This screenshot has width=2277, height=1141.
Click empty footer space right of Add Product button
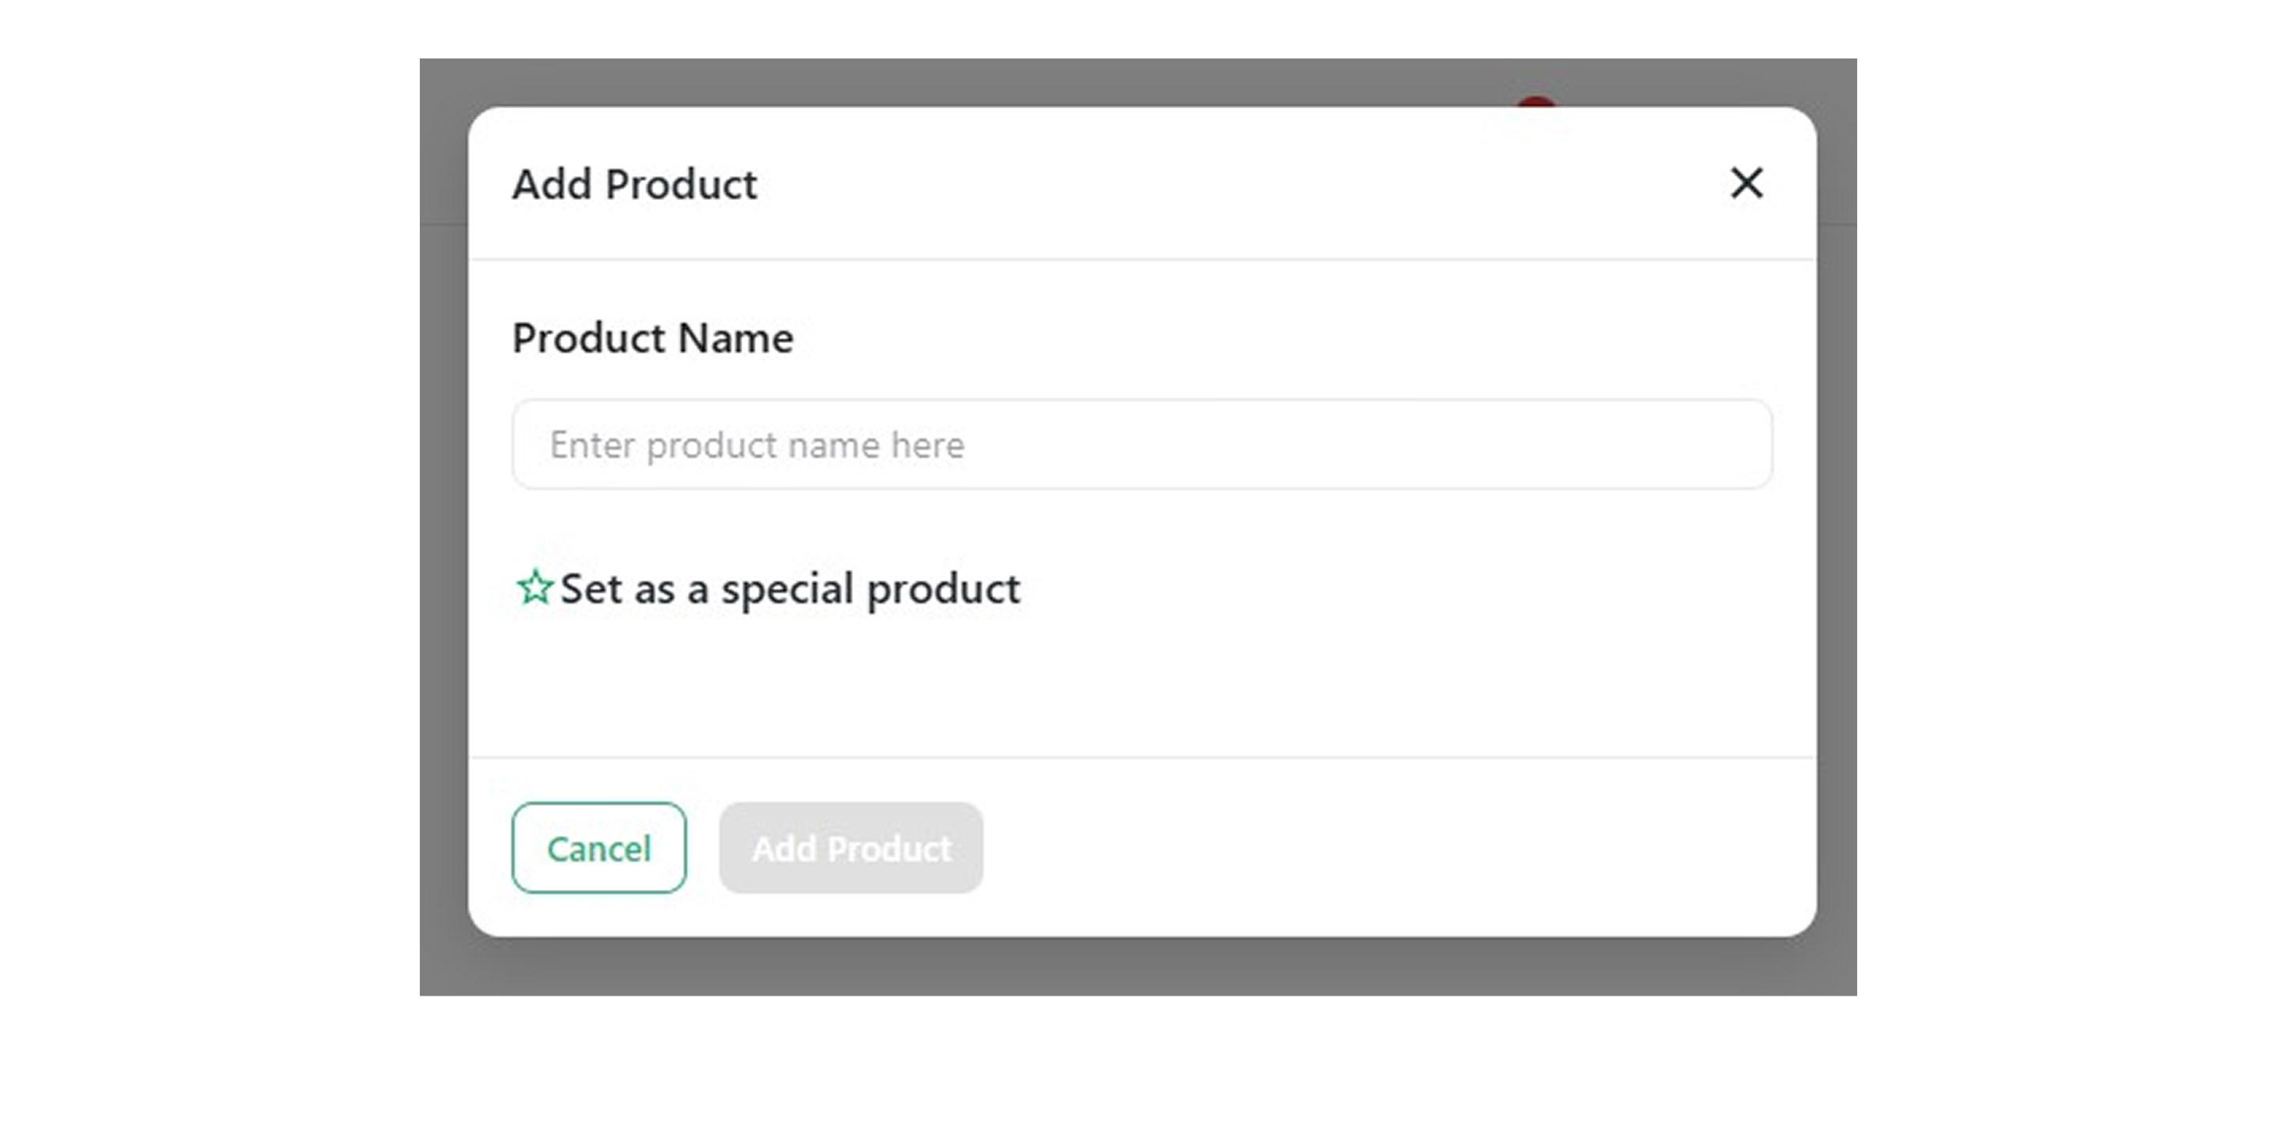tap(1396, 848)
